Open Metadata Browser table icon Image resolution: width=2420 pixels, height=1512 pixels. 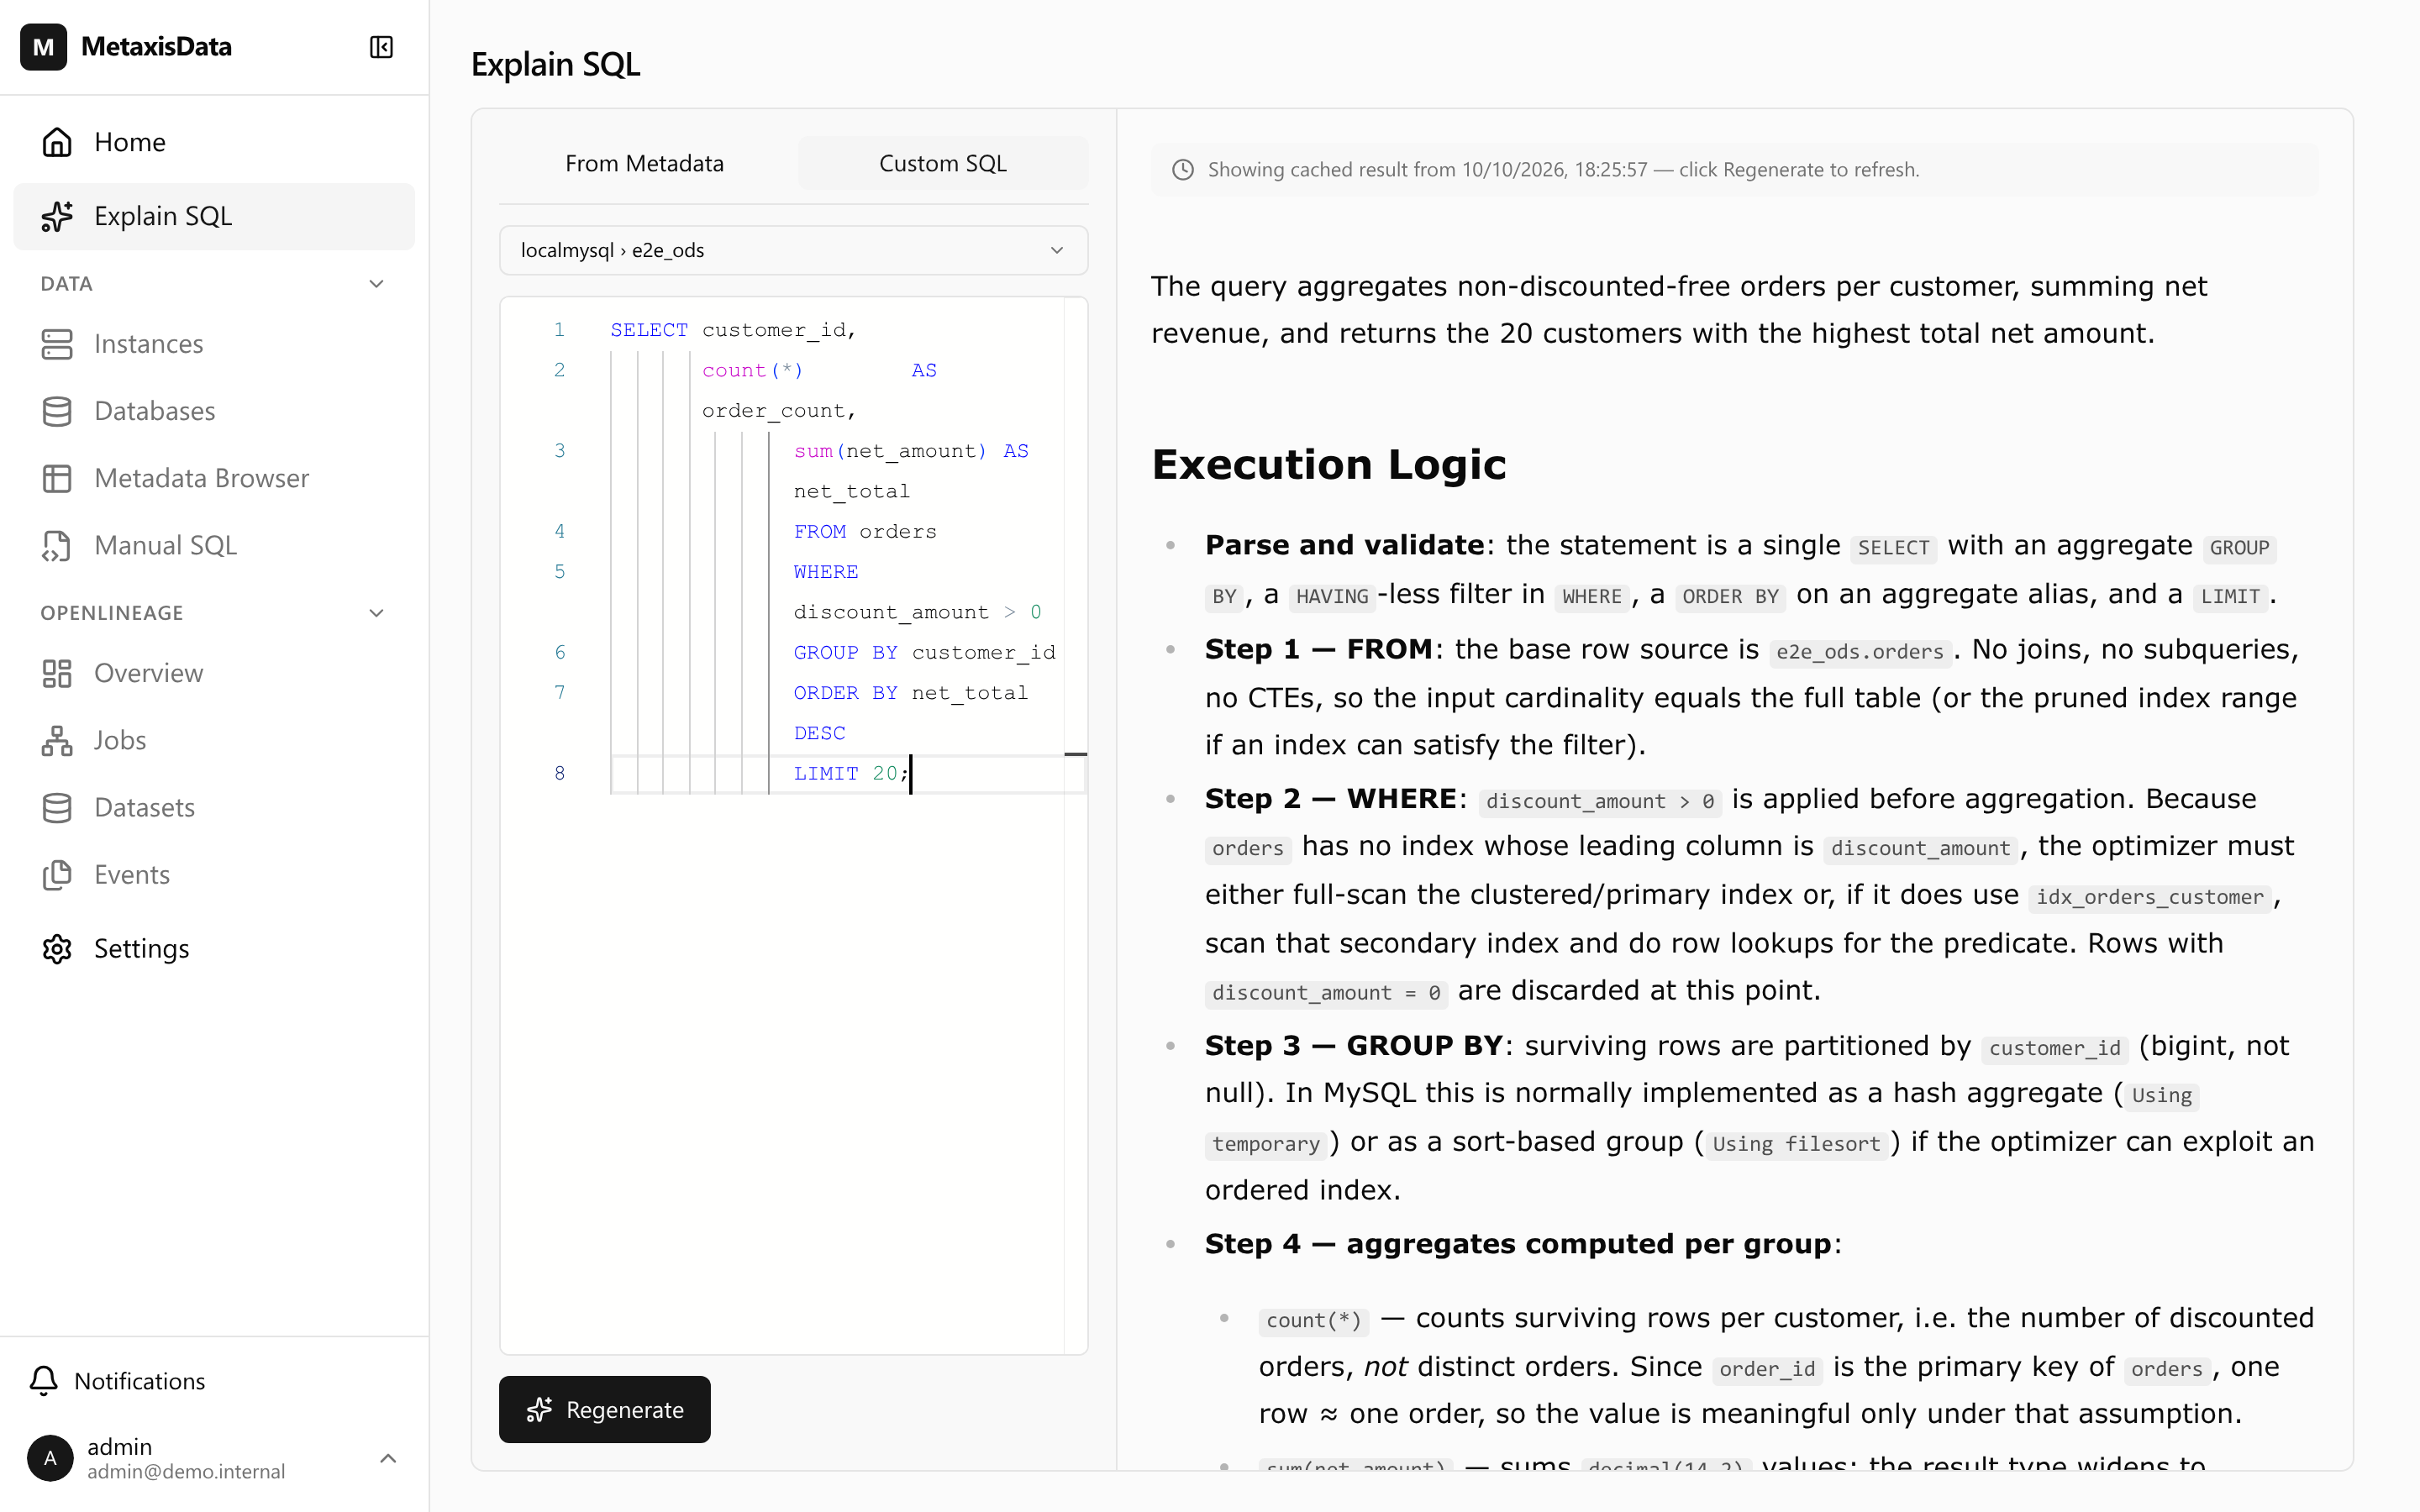point(57,478)
